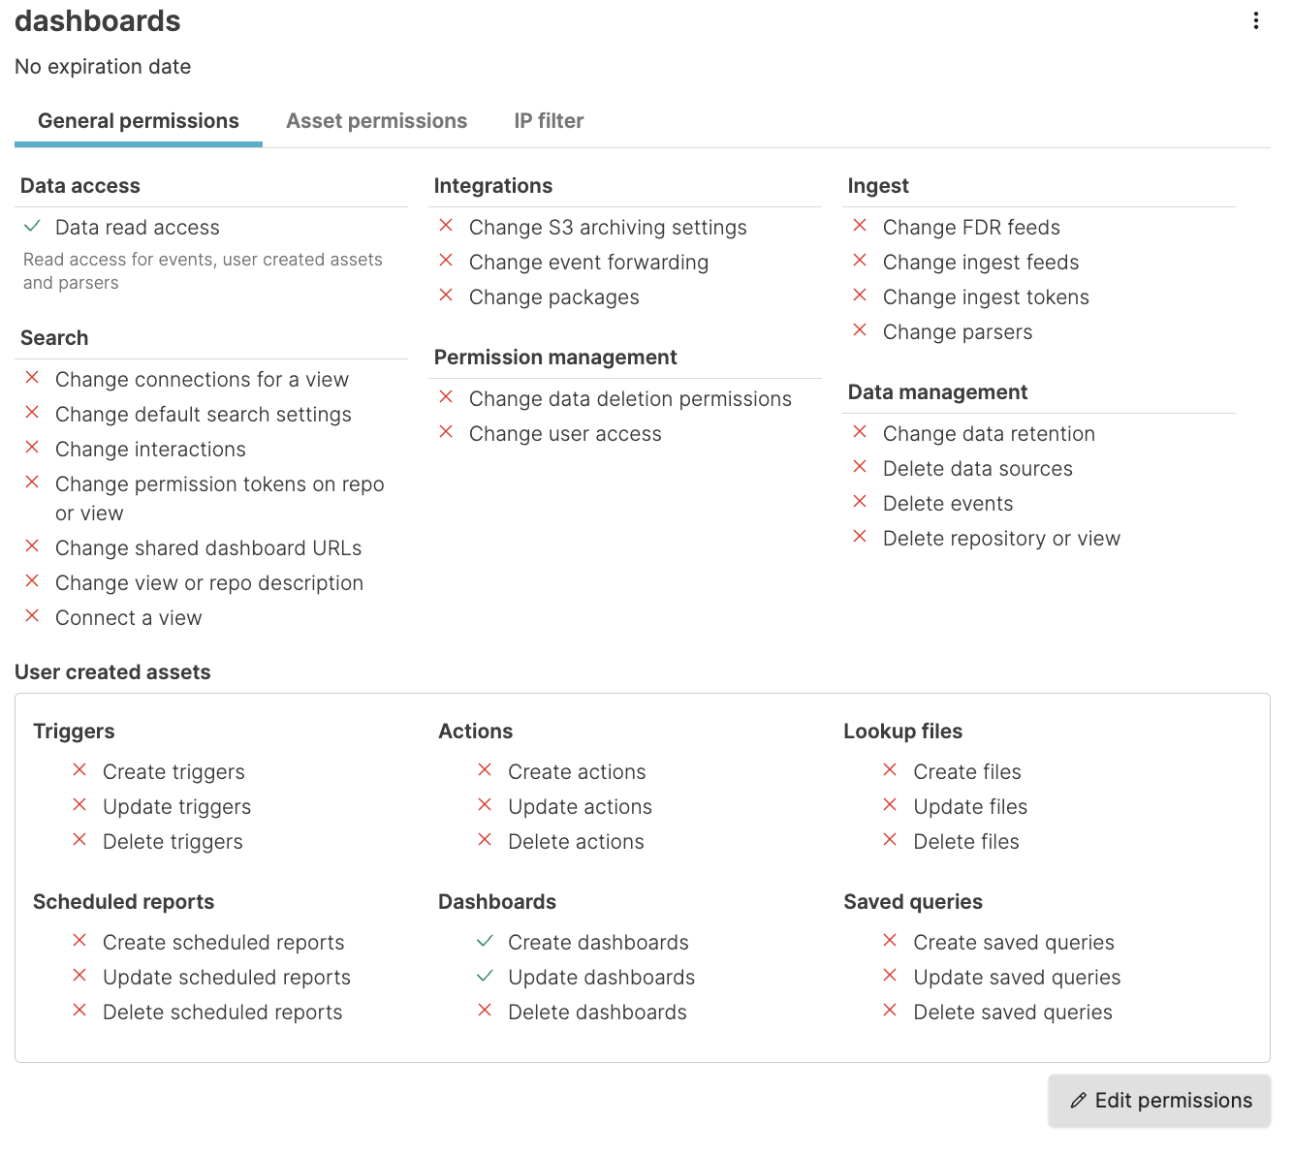
Task: Click the green check next to Update dashboards
Action: pyautogui.click(x=486, y=976)
